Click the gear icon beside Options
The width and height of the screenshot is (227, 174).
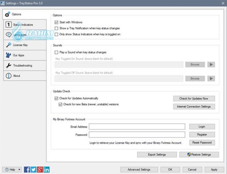[8, 14]
